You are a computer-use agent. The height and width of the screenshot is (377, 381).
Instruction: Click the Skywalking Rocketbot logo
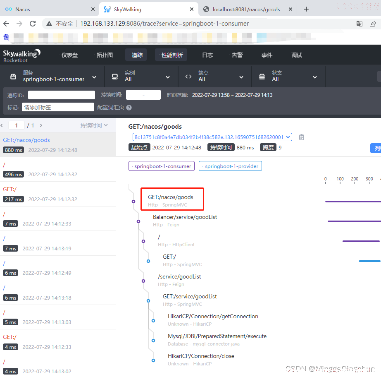21,56
